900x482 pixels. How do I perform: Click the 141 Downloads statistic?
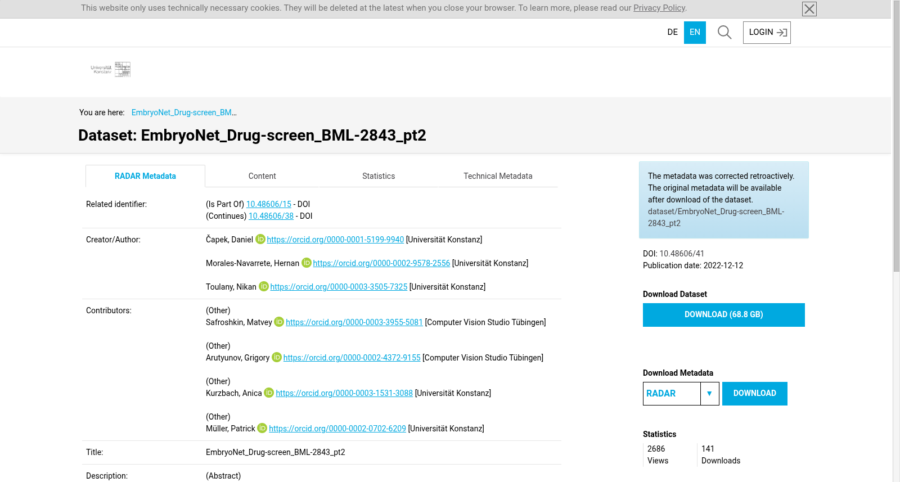point(721,454)
